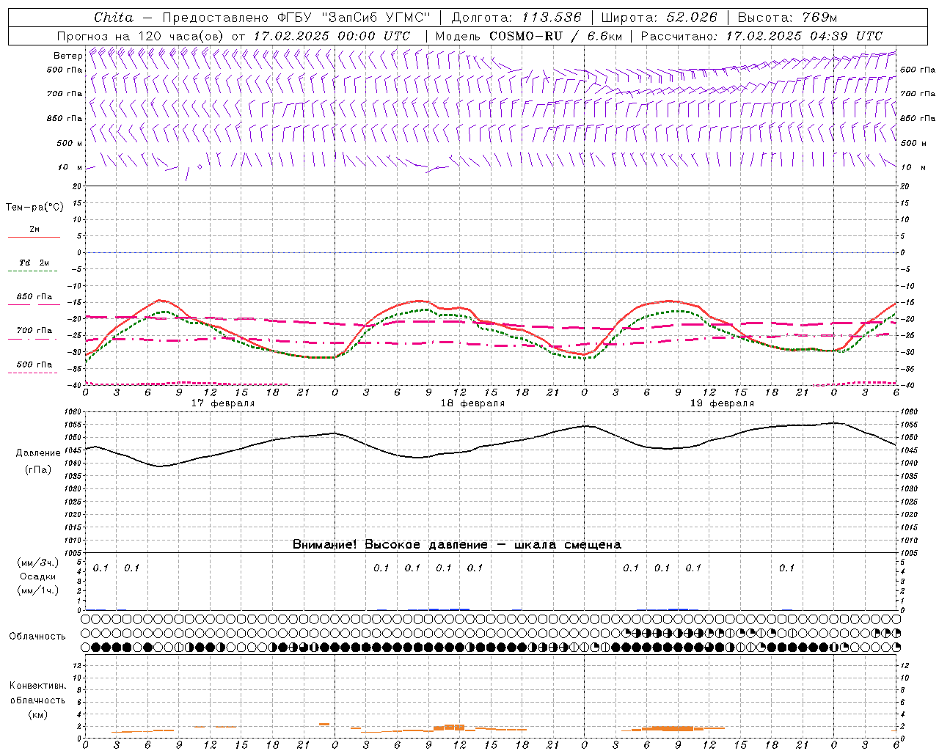Viewport: 939px width, 751px height.
Task: Click the "Ветер" wind panel label
Action: coord(67,56)
